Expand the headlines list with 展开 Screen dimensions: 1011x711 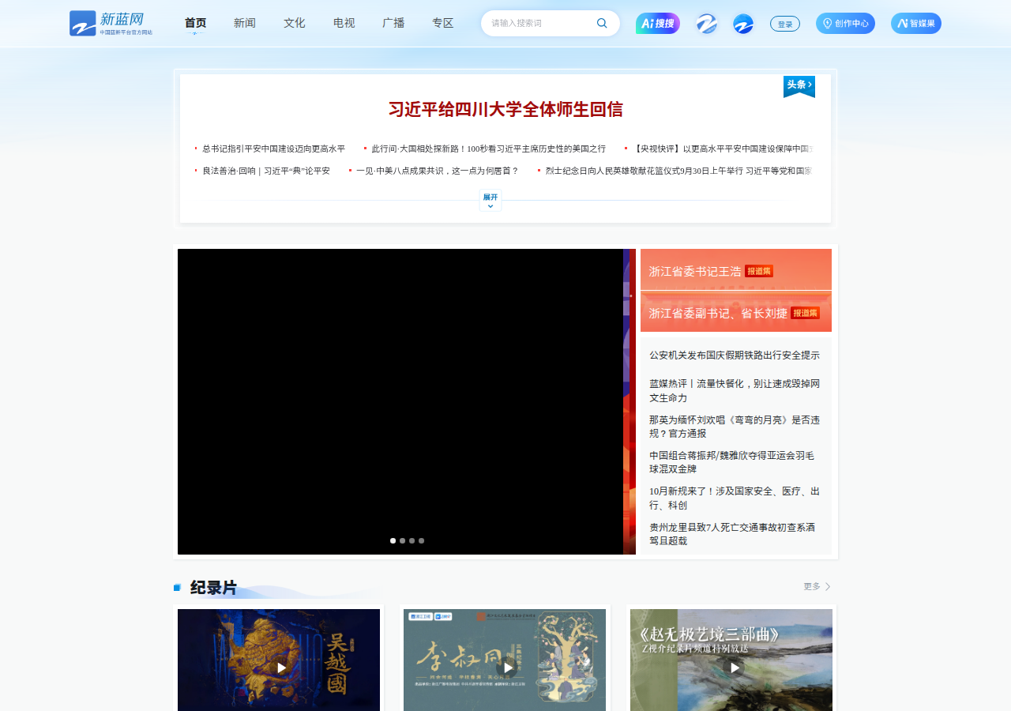490,201
